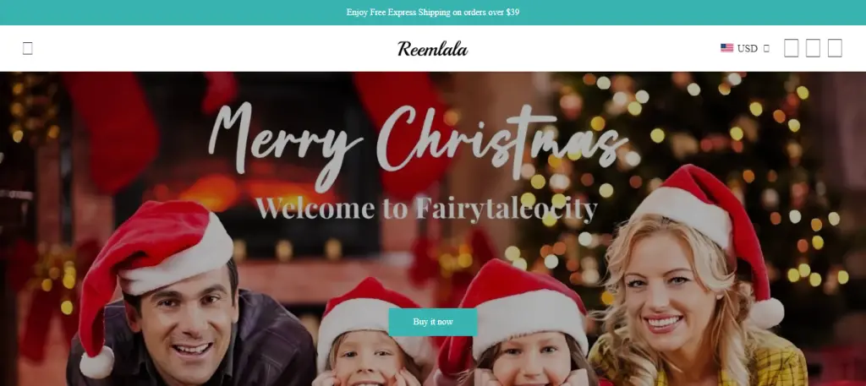Click the leftmost of three header icons
This screenshot has width=866, height=386.
click(791, 48)
